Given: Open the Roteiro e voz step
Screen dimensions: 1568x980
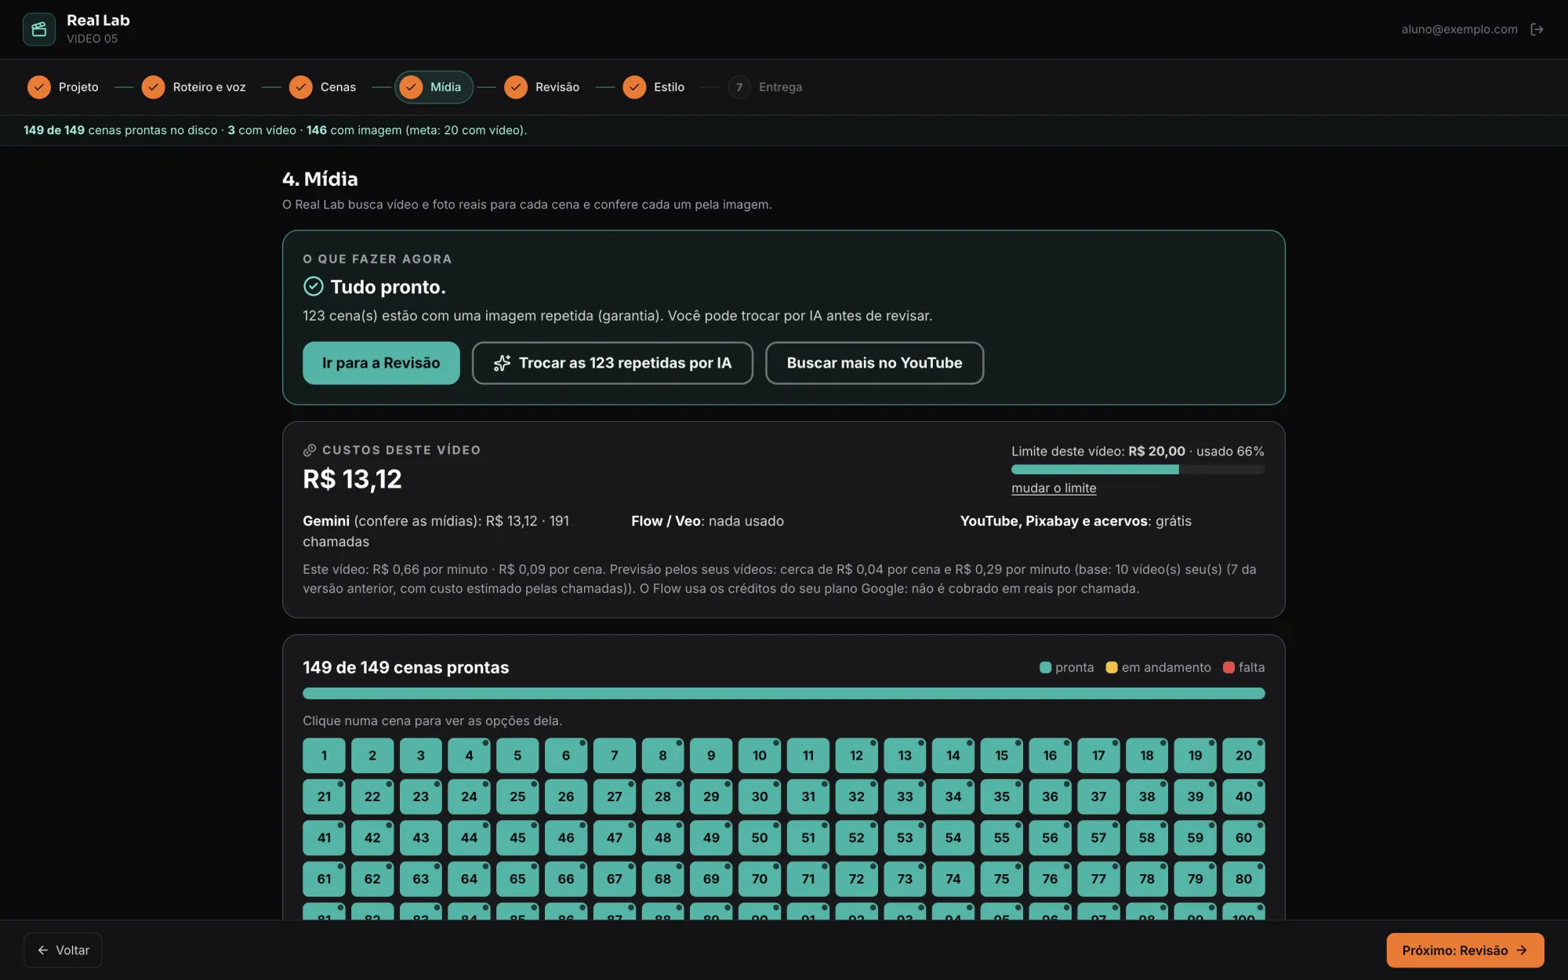Looking at the screenshot, I should tap(194, 87).
